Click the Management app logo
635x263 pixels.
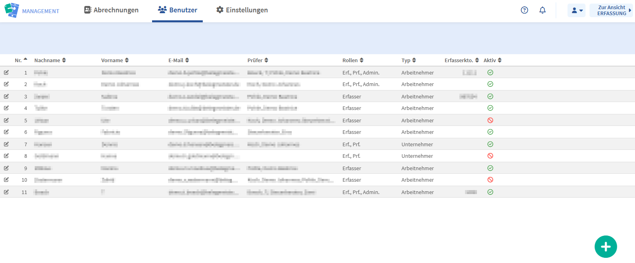tap(32, 10)
